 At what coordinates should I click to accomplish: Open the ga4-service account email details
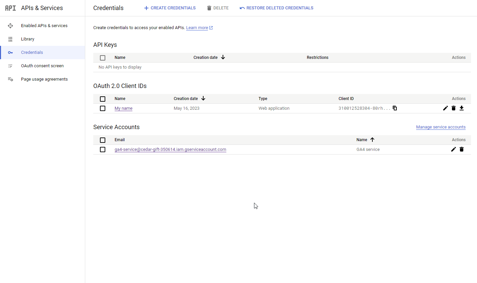[170, 149]
